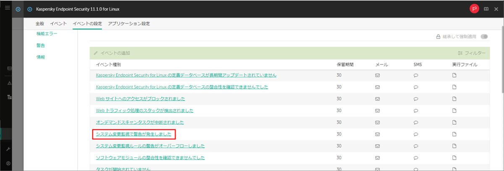Click the 保管期間 column header
The image size is (504, 171).
pos(345,65)
